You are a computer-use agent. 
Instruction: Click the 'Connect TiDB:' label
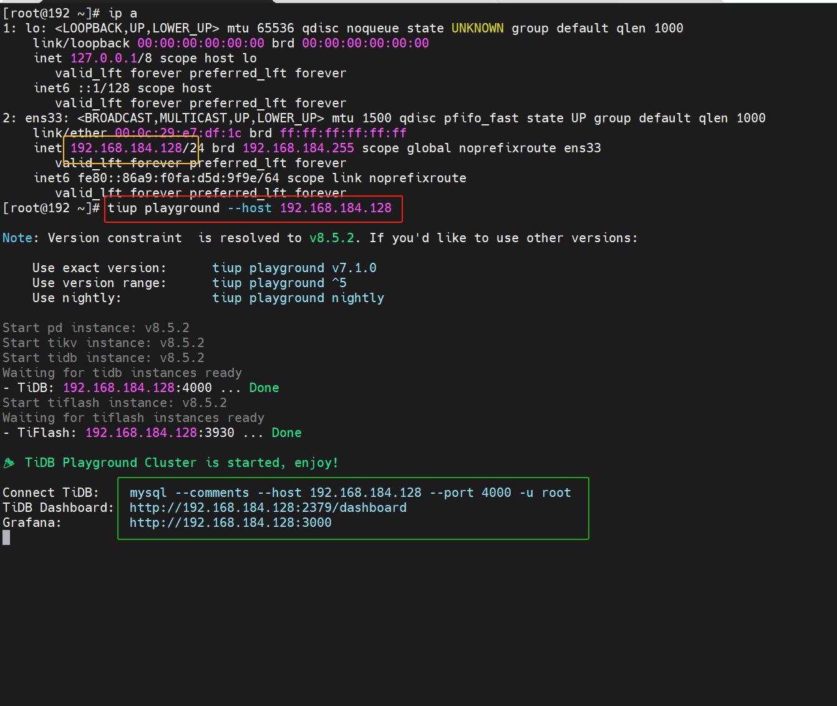click(x=51, y=493)
